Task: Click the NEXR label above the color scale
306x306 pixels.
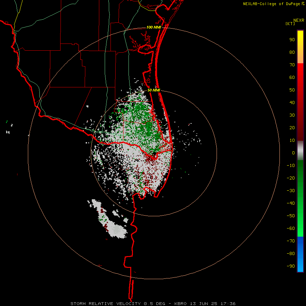Action: [299, 20]
